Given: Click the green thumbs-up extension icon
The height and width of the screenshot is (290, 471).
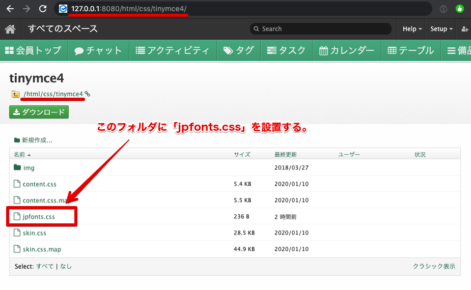Looking at the screenshot, I should click(x=460, y=9).
